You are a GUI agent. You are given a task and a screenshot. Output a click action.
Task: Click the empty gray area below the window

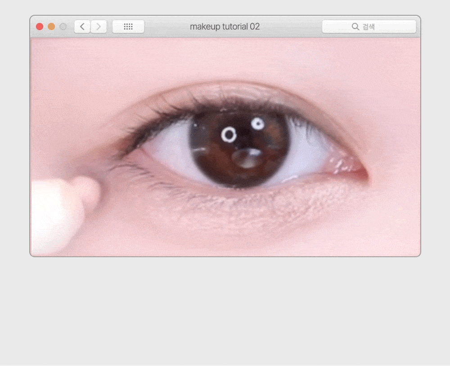[x=225, y=310]
